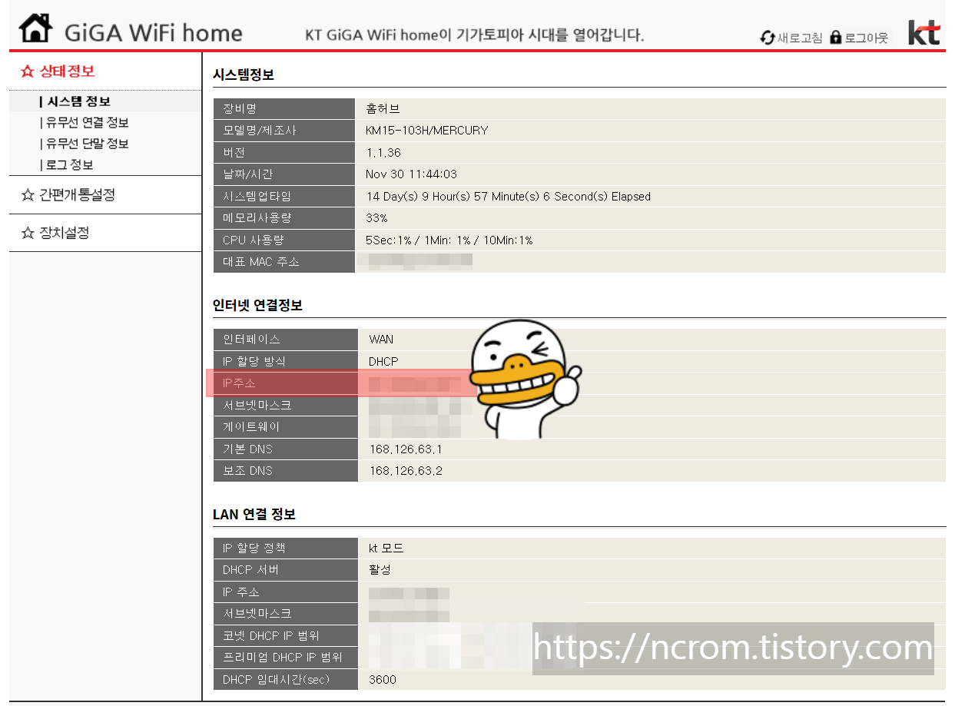
Task: Click memory usage value 33%
Action: 377,218
